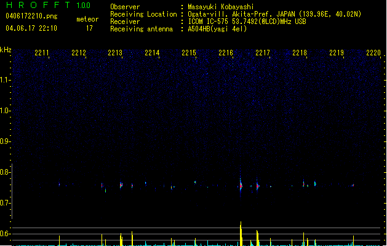Click the 1.0 kHz frequency label

click(5, 111)
